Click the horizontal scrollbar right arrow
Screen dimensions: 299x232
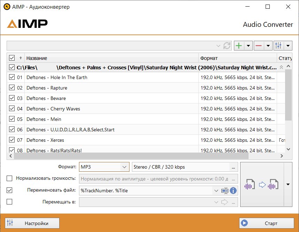[x=282, y=156]
